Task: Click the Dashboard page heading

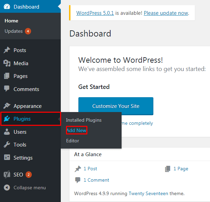Action: pyautogui.click(x=90, y=33)
